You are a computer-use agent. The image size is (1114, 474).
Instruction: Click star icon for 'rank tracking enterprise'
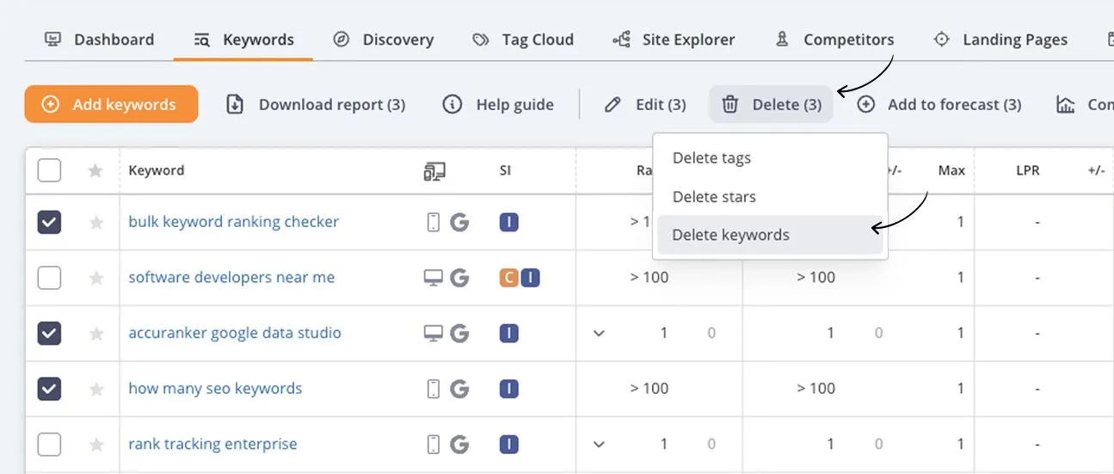[x=95, y=445]
